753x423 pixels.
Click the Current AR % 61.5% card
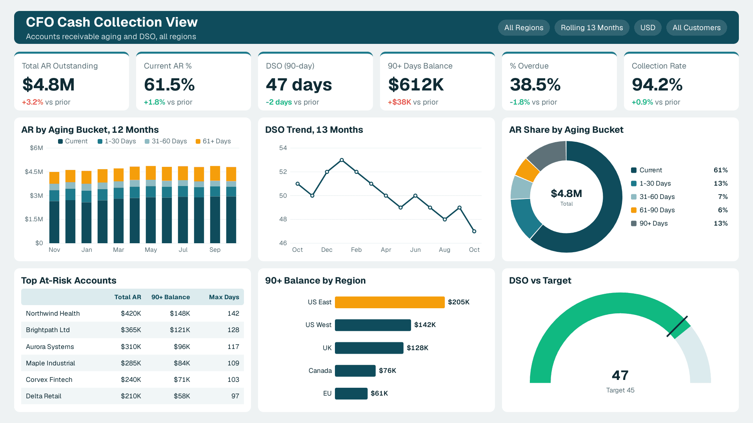[x=193, y=81]
